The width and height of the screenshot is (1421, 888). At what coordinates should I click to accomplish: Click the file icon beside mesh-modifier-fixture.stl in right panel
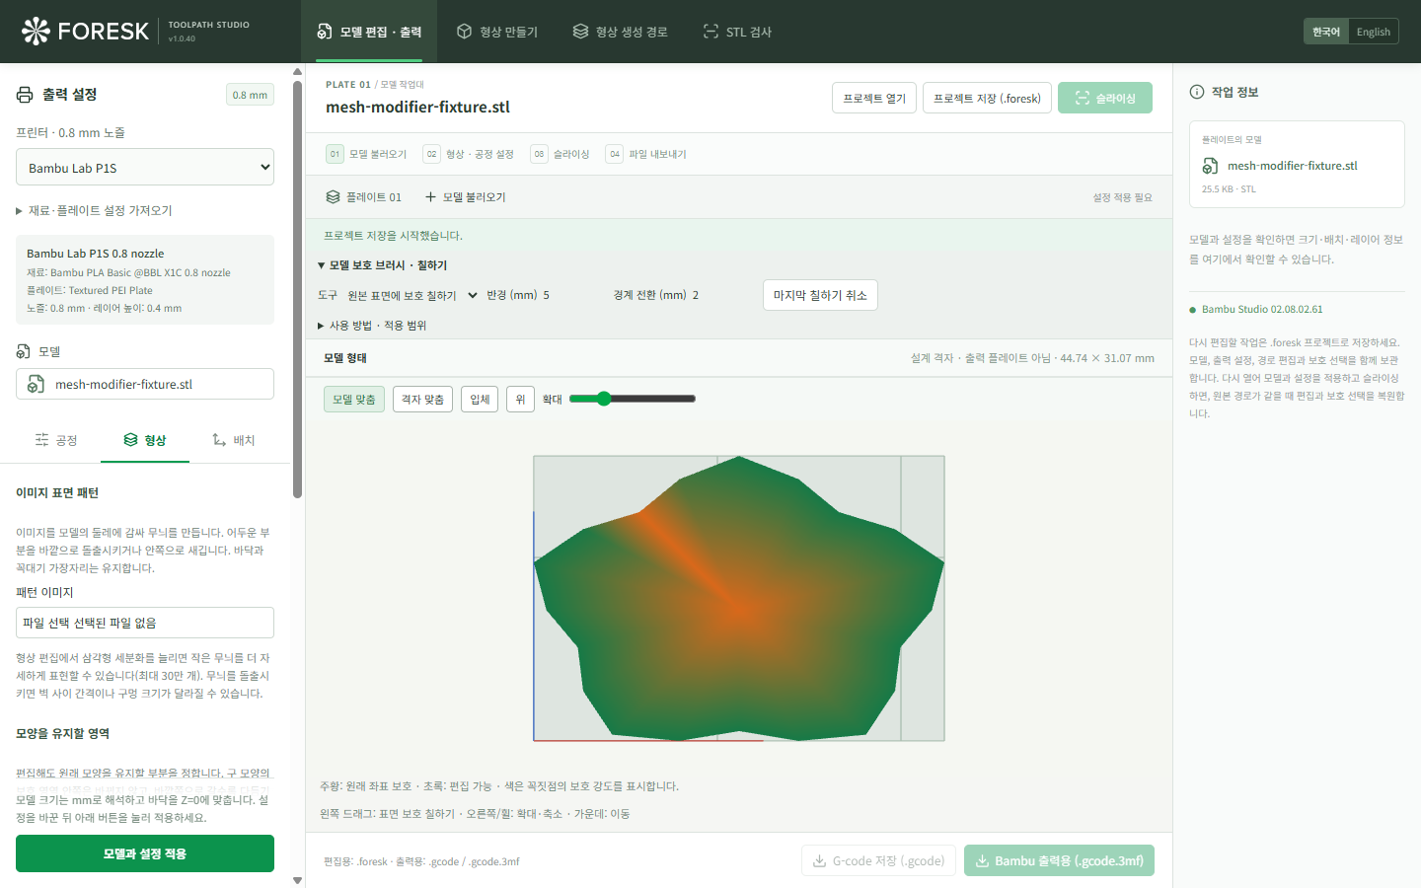click(x=1210, y=166)
